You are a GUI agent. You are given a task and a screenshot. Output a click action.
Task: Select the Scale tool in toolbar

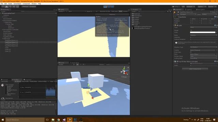pyautogui.click(x=14, y=6)
